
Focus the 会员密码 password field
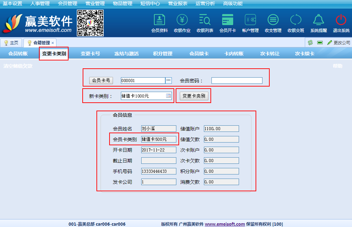(237, 81)
